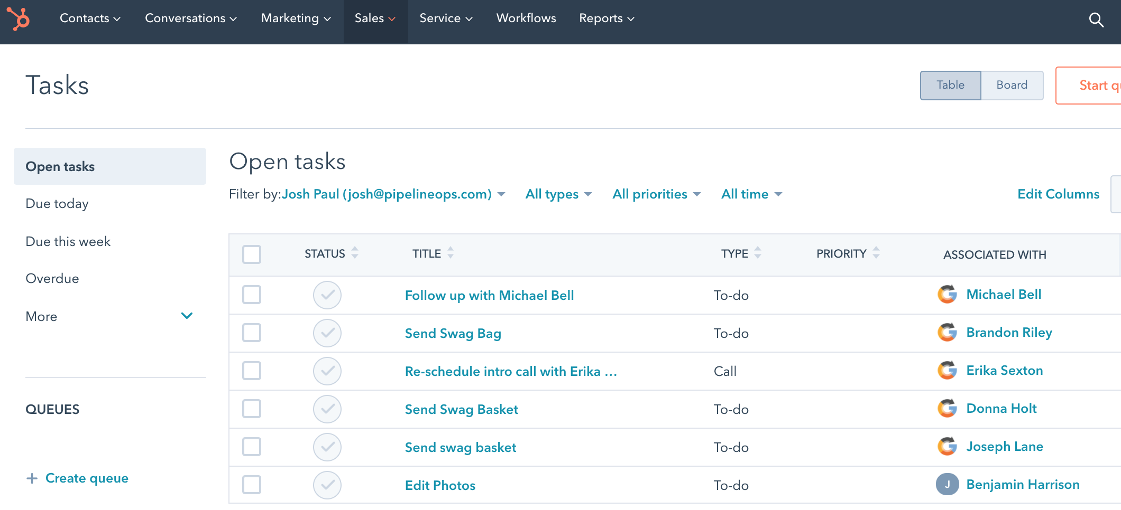Mark Edit Photos task complete
Viewport: 1121px width, 510px height.
(x=327, y=485)
